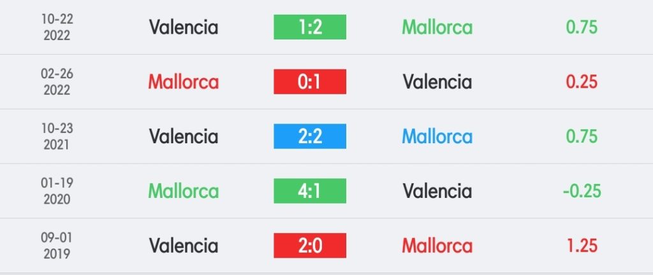The width and height of the screenshot is (653, 275).
Task: Select red Mallorca in the 02-26 2022 row
Action: [x=184, y=82]
